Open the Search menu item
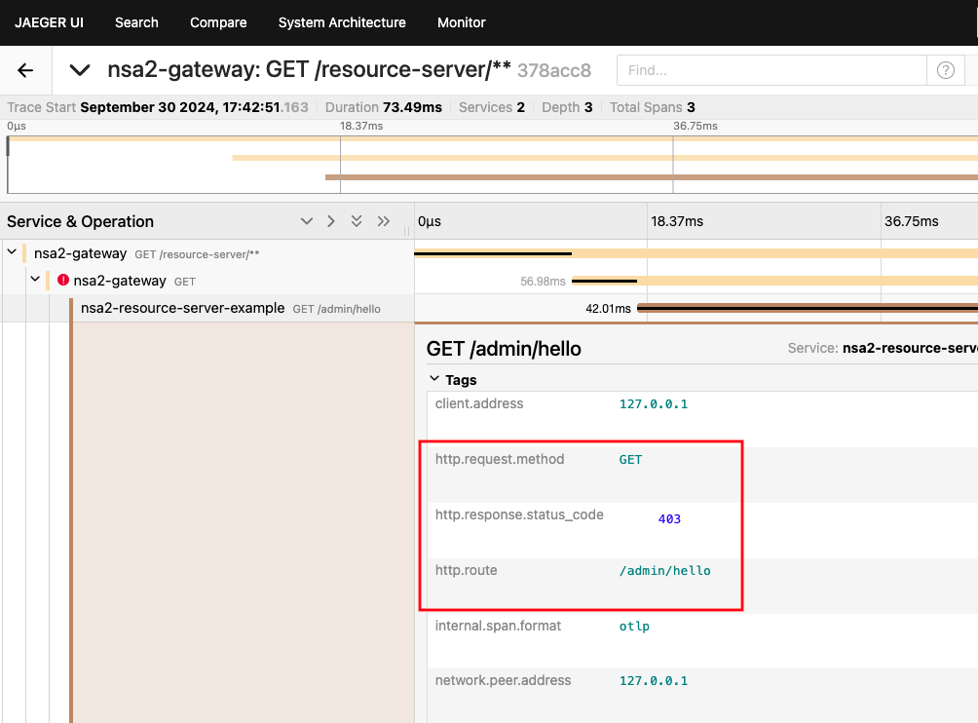The height and width of the screenshot is (723, 978). pyautogui.click(x=136, y=22)
